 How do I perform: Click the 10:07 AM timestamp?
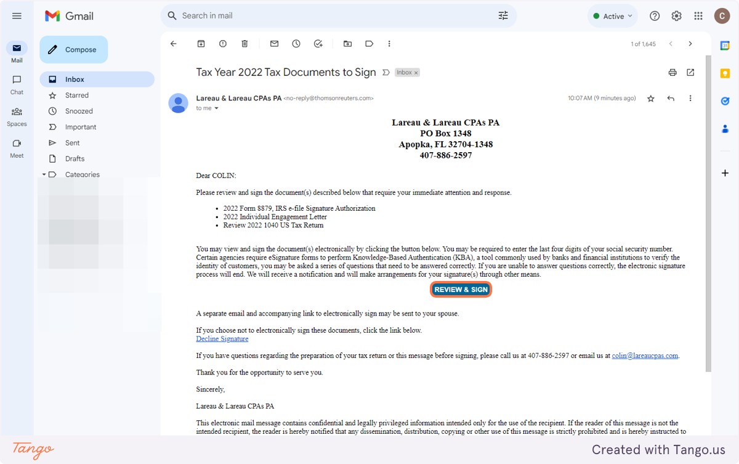(x=602, y=99)
